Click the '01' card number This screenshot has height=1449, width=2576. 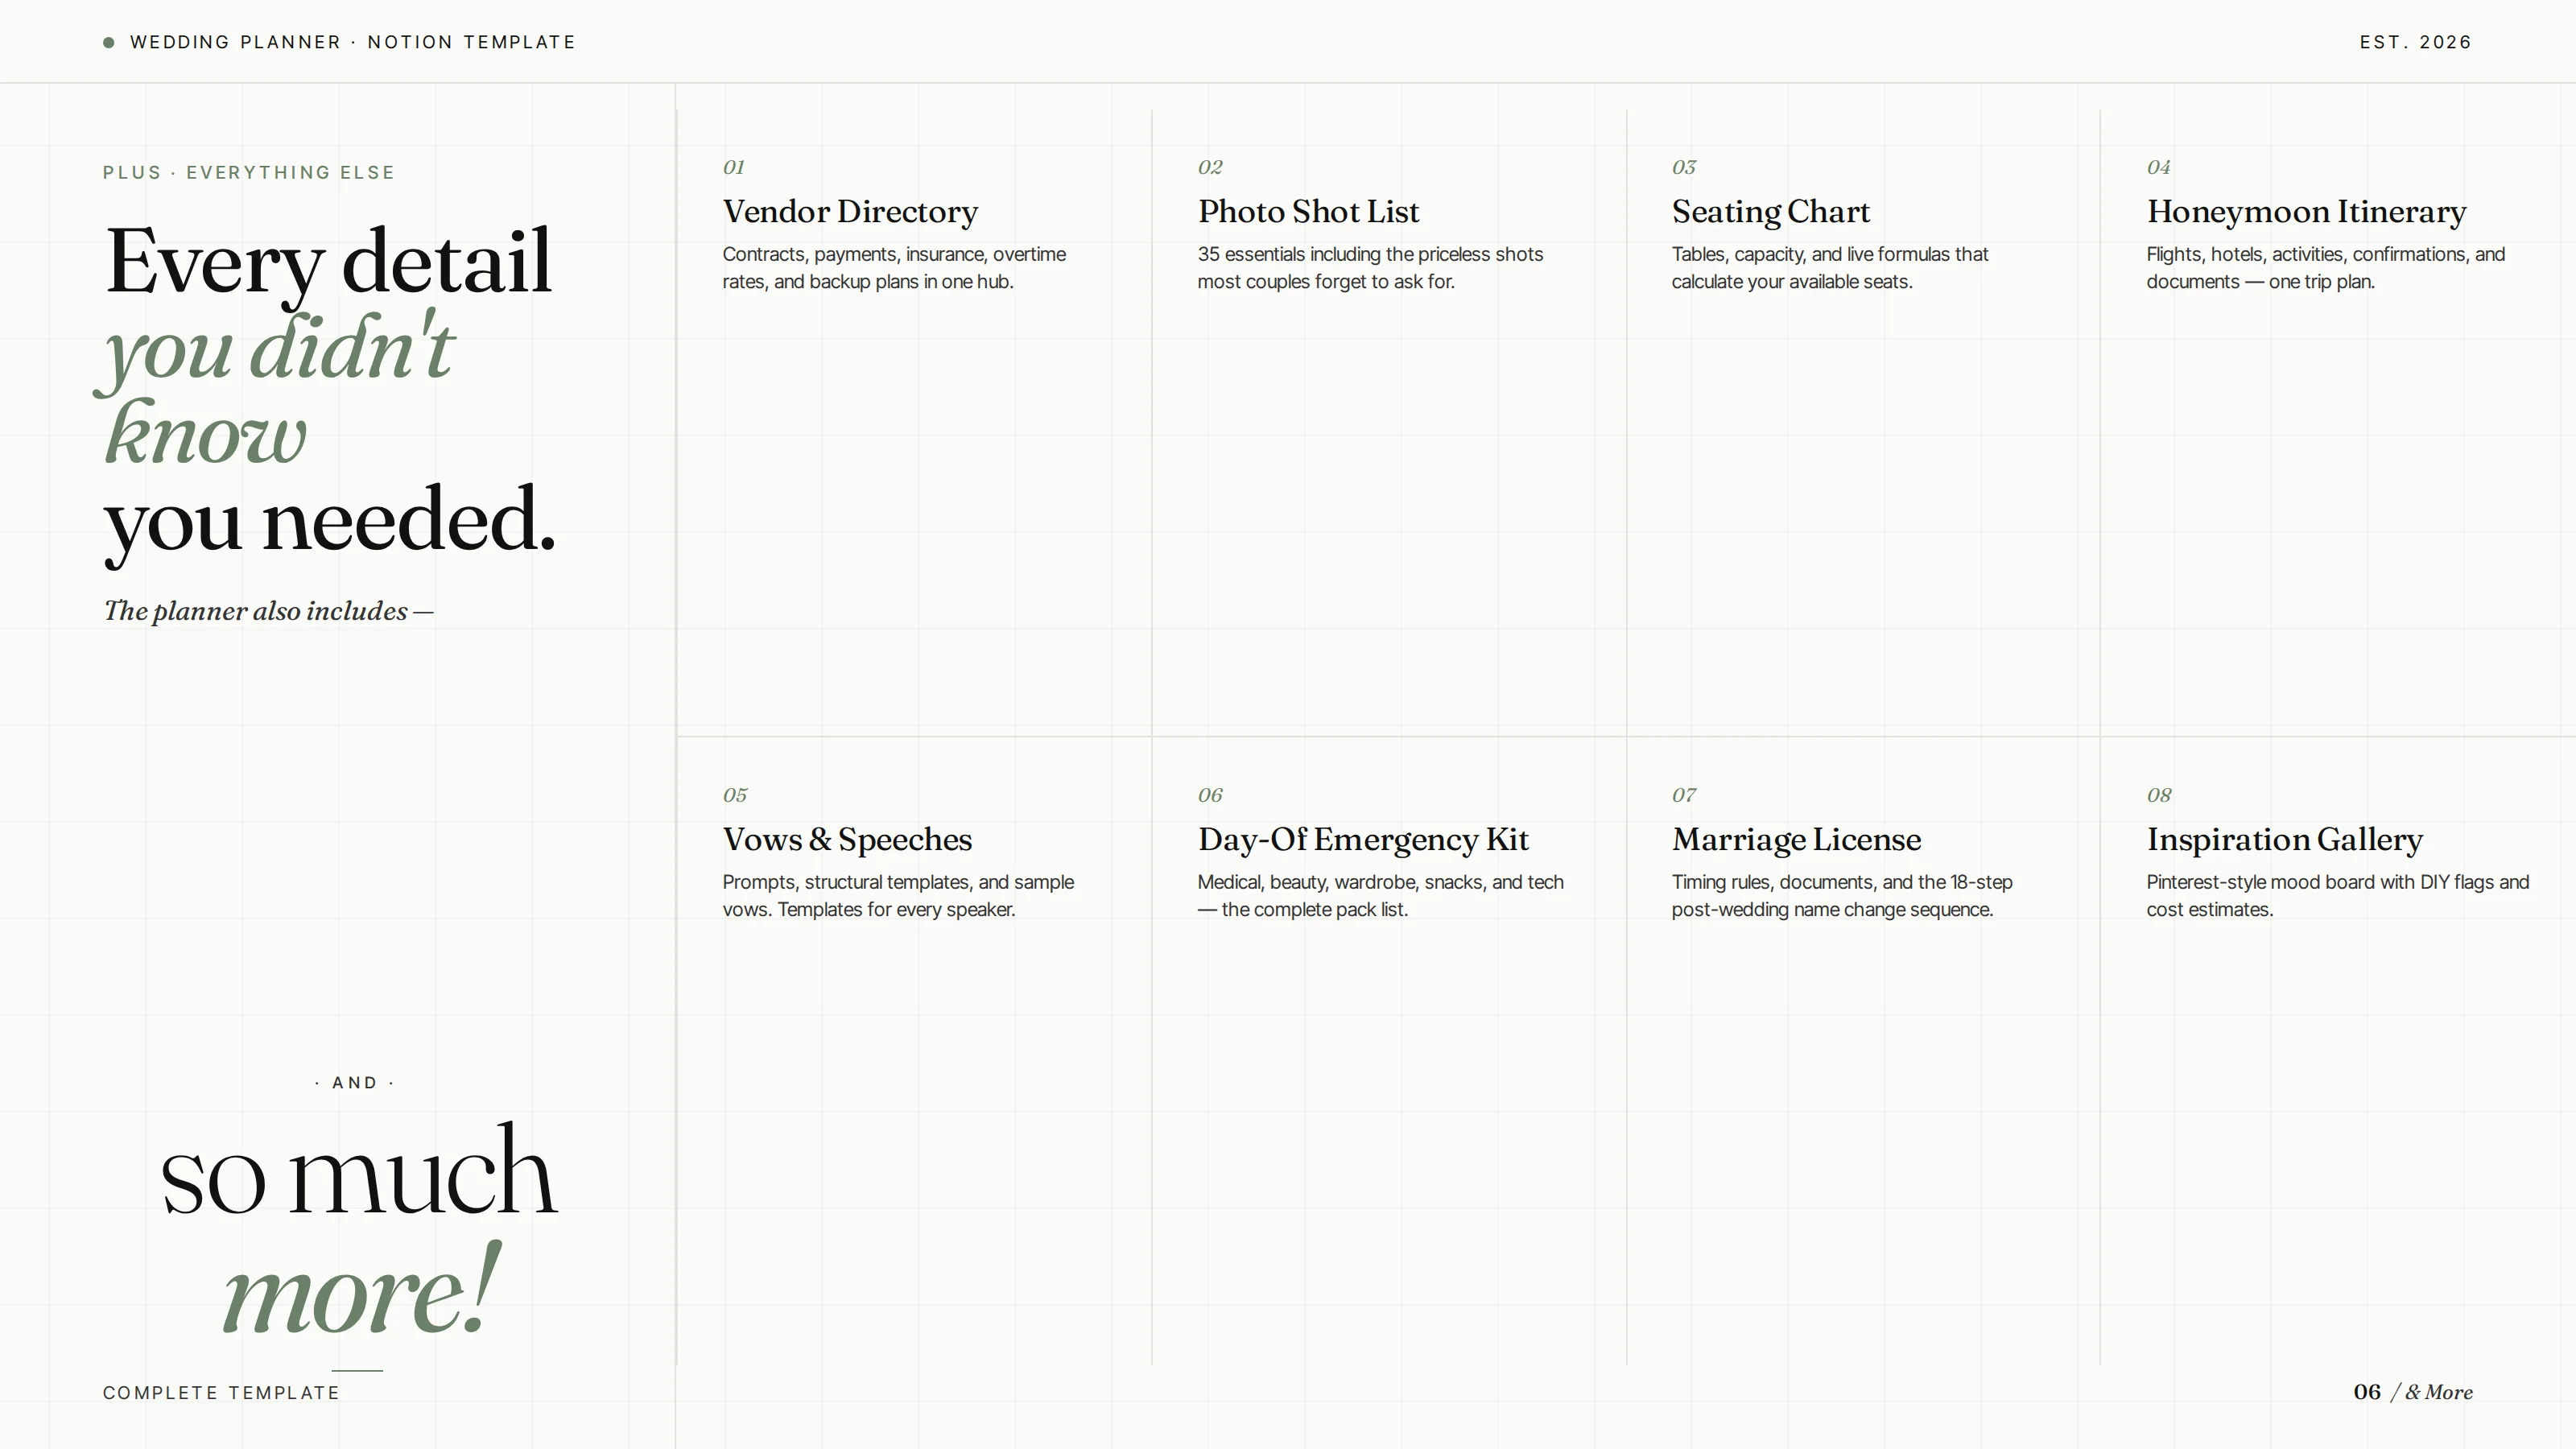(x=734, y=167)
